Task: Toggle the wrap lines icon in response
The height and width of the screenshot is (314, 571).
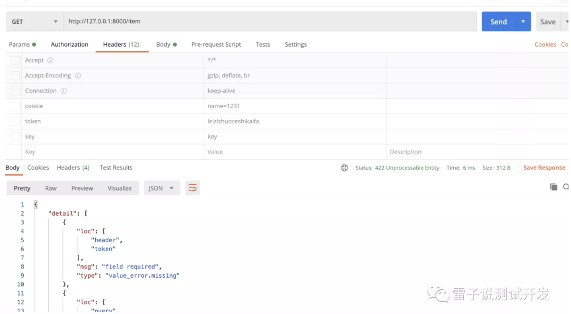Action: (193, 188)
